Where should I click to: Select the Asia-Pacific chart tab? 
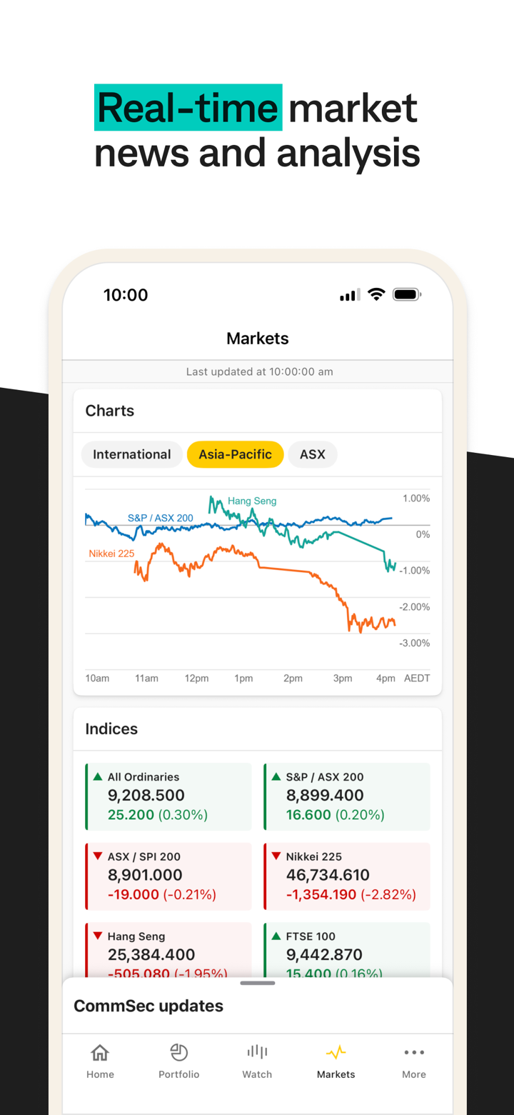tap(236, 454)
